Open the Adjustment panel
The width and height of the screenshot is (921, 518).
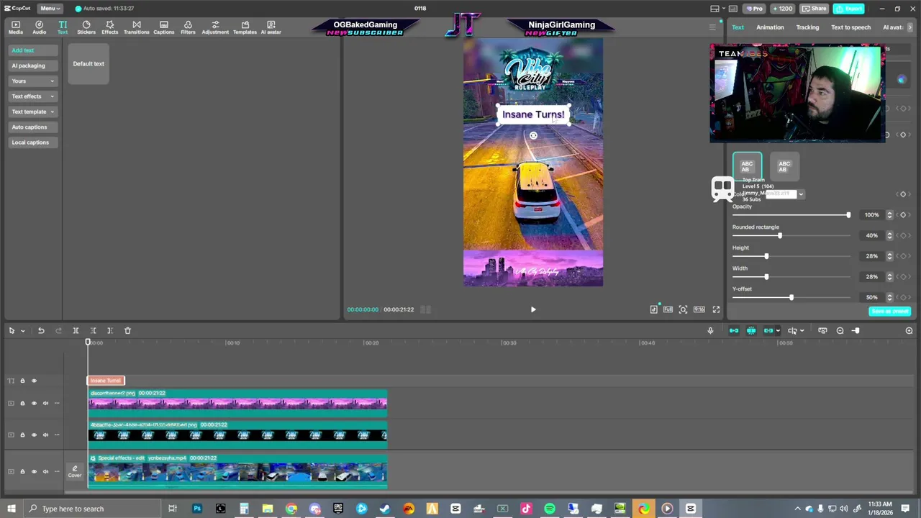[215, 27]
